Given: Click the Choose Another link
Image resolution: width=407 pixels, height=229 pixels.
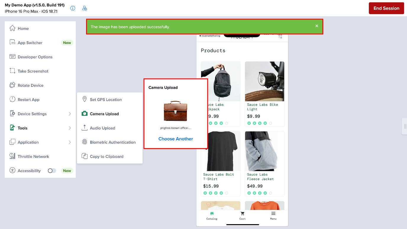Looking at the screenshot, I should click(x=176, y=139).
